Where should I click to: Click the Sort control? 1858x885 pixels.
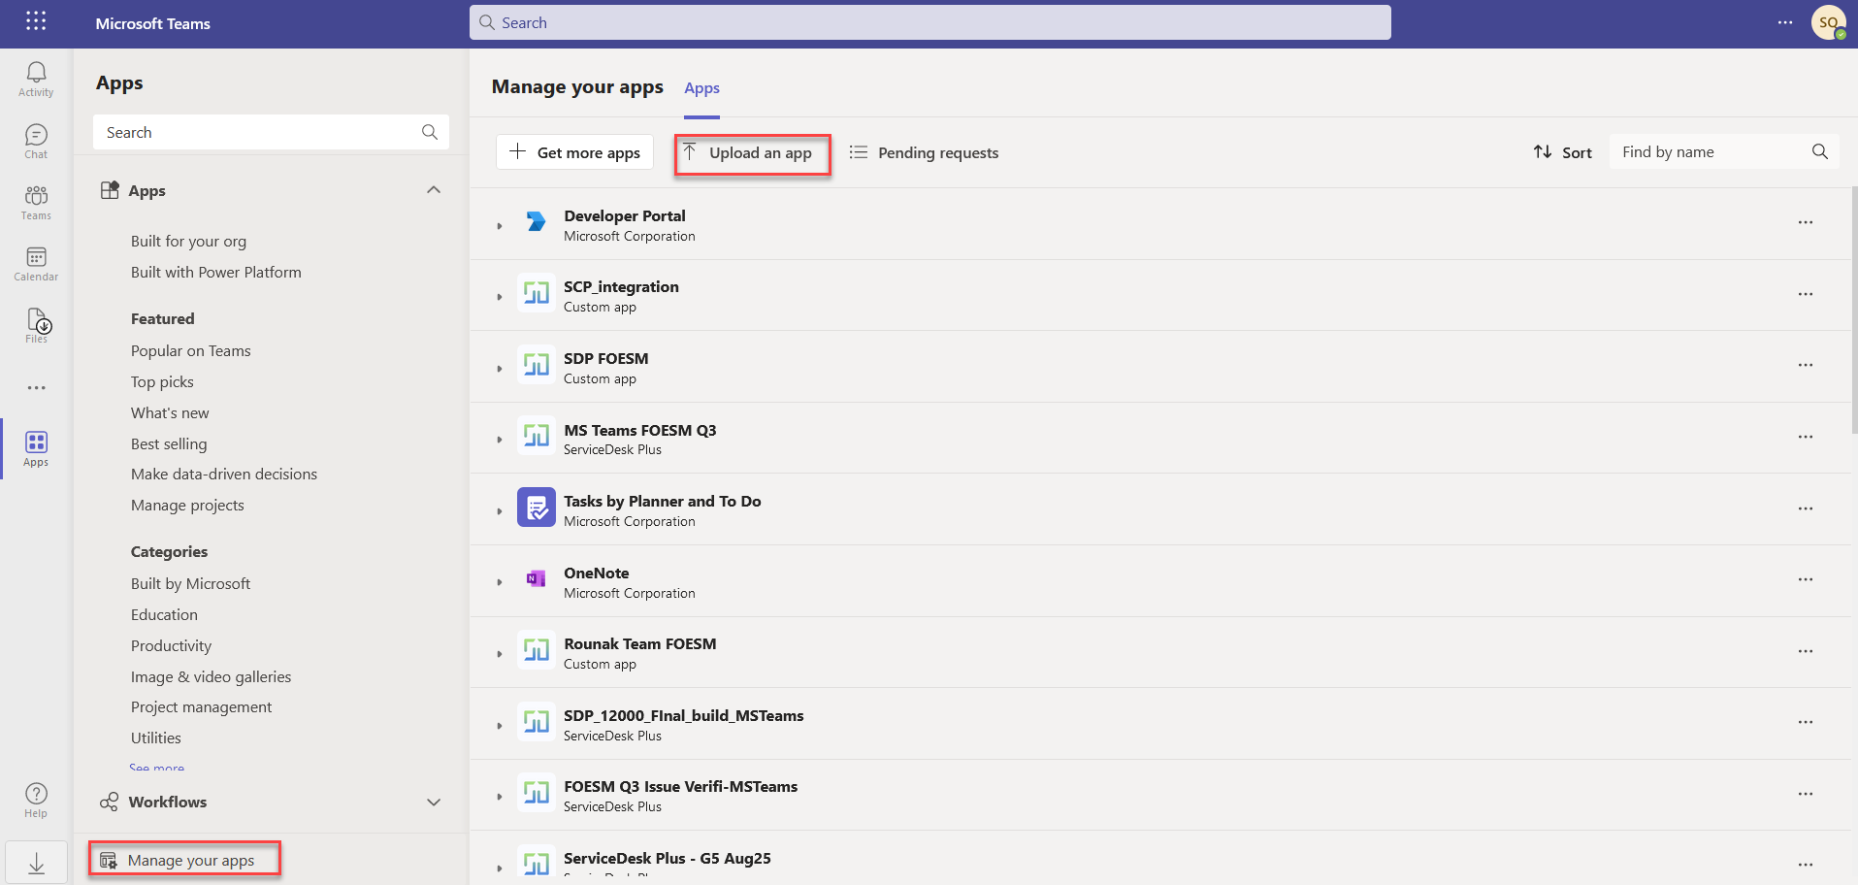1562,152
